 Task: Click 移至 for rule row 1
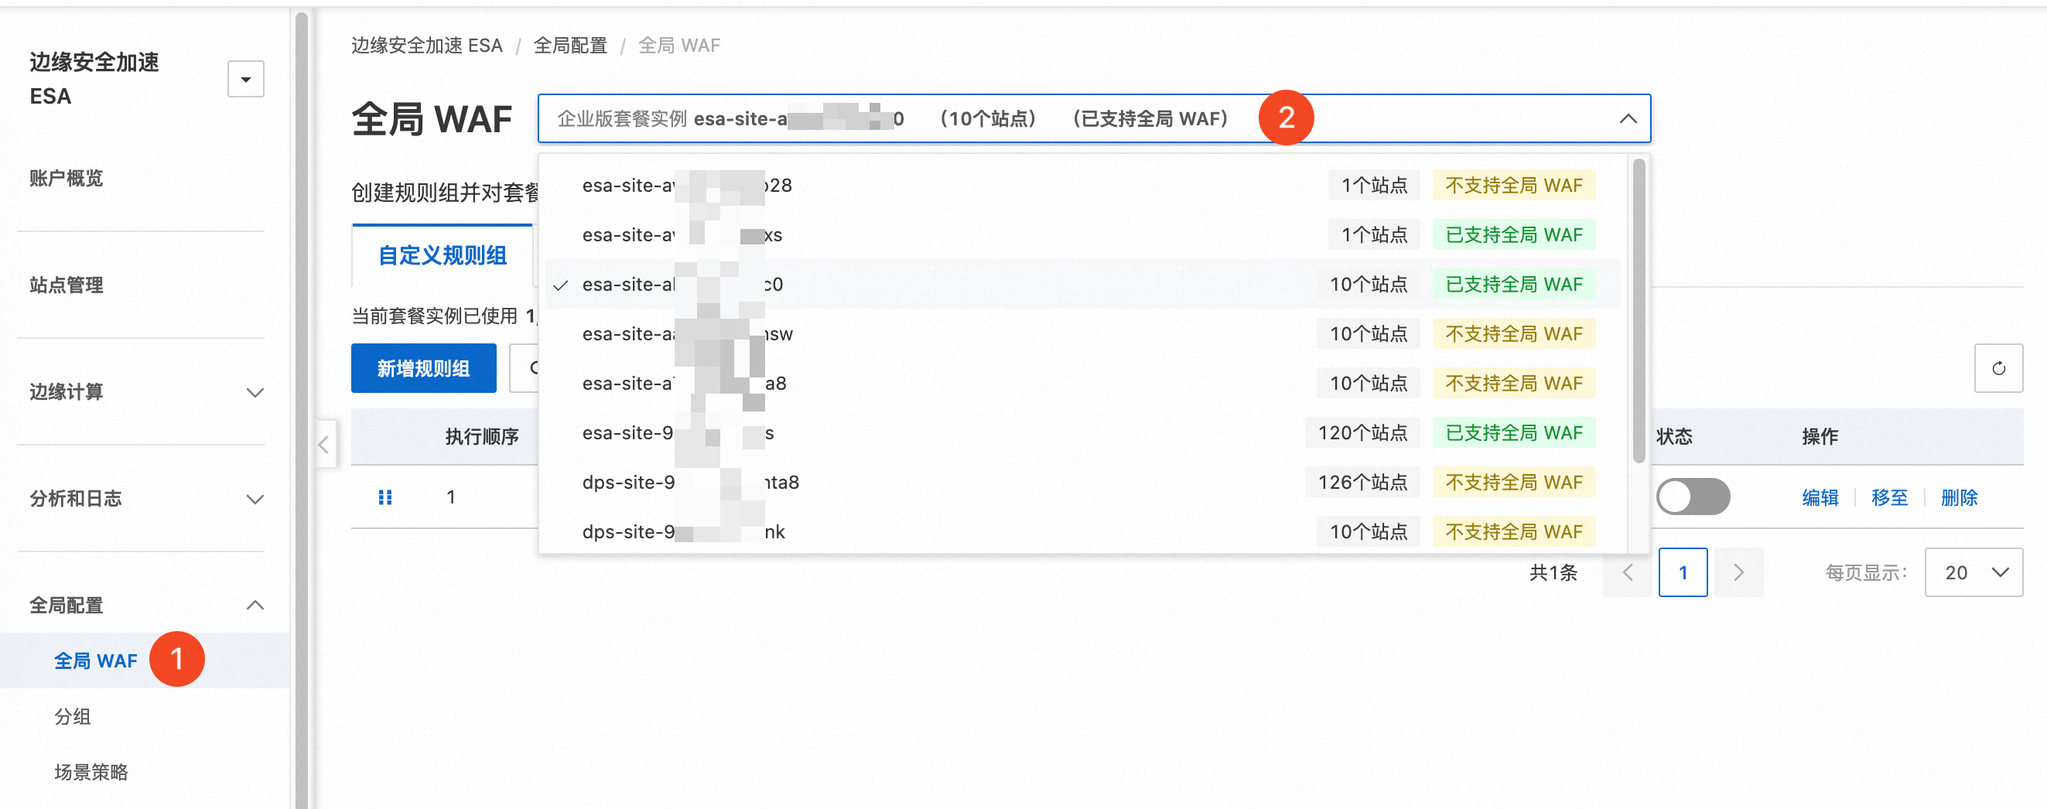[x=1889, y=497]
